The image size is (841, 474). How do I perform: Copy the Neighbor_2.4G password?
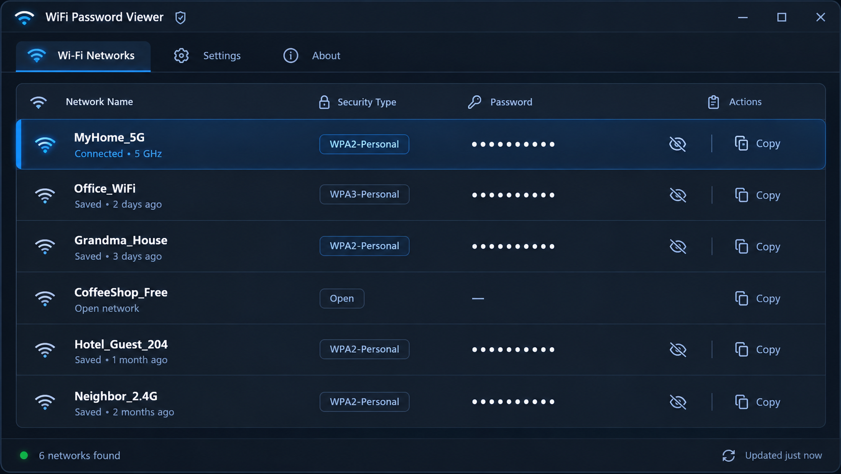pos(757,402)
